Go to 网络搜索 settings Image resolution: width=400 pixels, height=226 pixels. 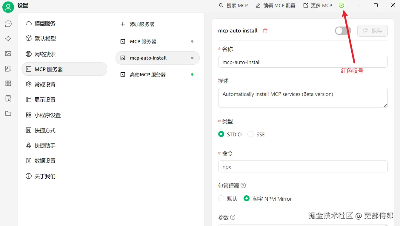45,54
